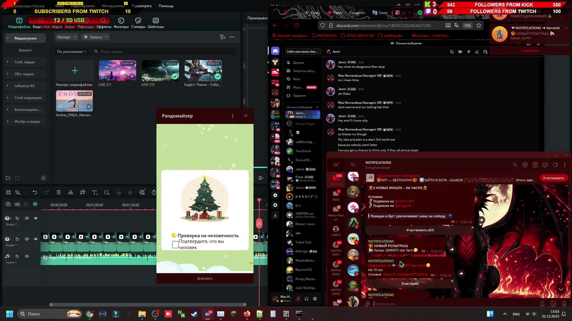Click the search icon in NOTIFICATIONS channel header

click(x=515, y=165)
